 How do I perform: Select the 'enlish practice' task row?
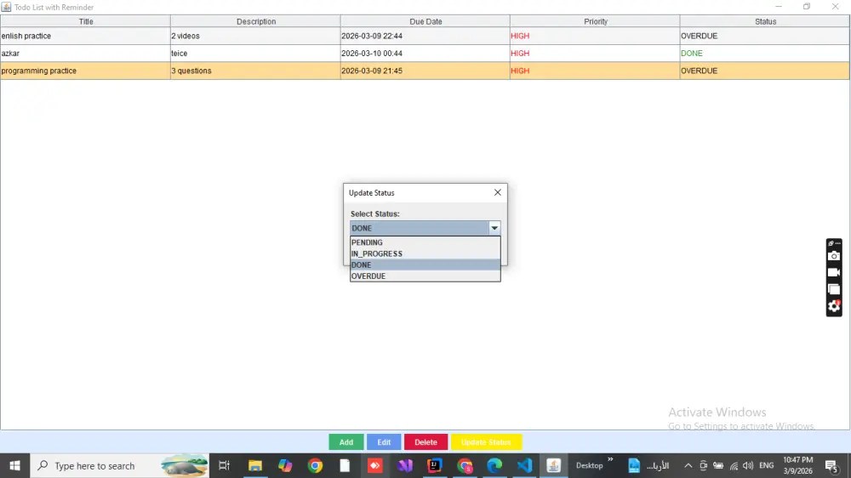(x=425, y=36)
